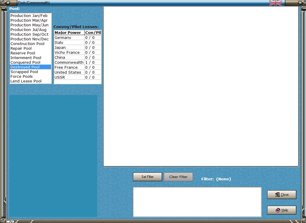The width and height of the screenshot is (306, 223).
Task: Open Help for the Pools form
Action: click(281, 210)
